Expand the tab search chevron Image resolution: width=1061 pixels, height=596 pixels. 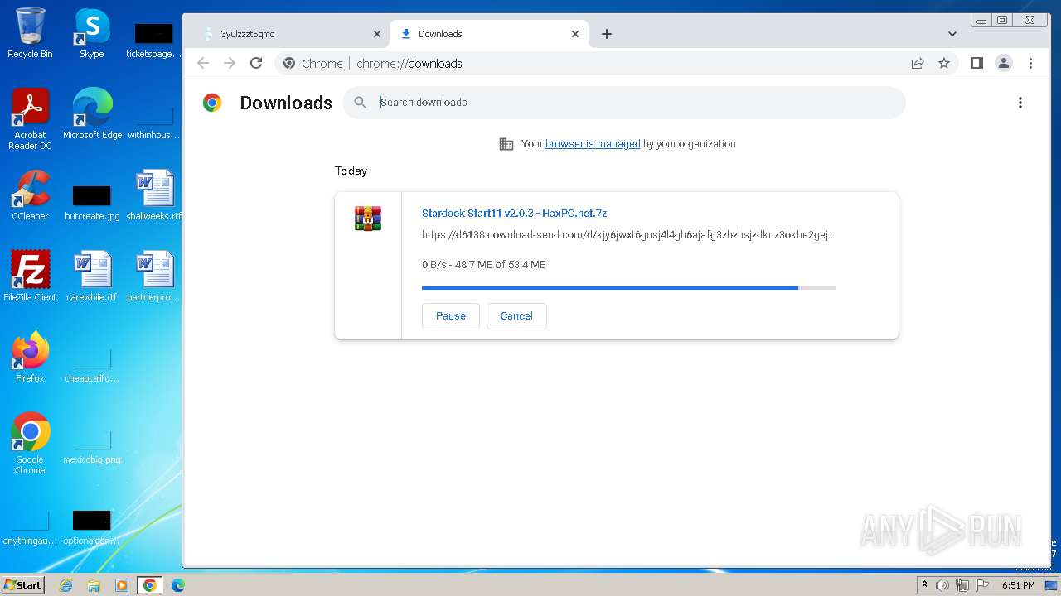pyautogui.click(x=952, y=34)
